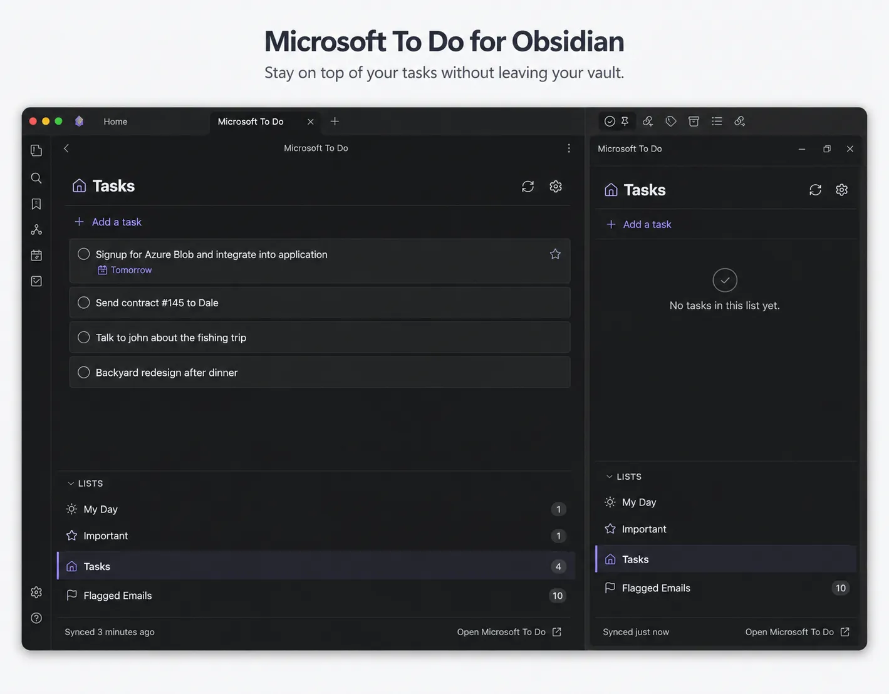889x694 pixels.
Task: Select Important list in main pane
Action: (x=316, y=536)
